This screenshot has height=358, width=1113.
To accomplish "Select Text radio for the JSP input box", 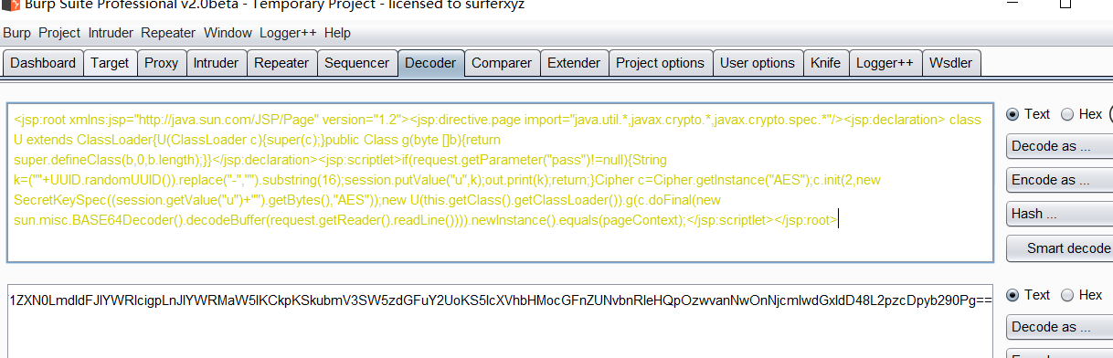I will (x=1012, y=114).
